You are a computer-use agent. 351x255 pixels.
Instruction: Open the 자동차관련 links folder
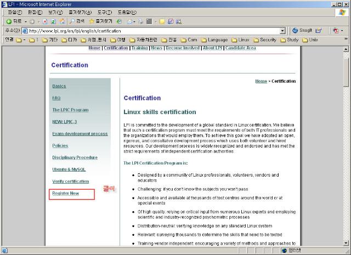[143, 40]
